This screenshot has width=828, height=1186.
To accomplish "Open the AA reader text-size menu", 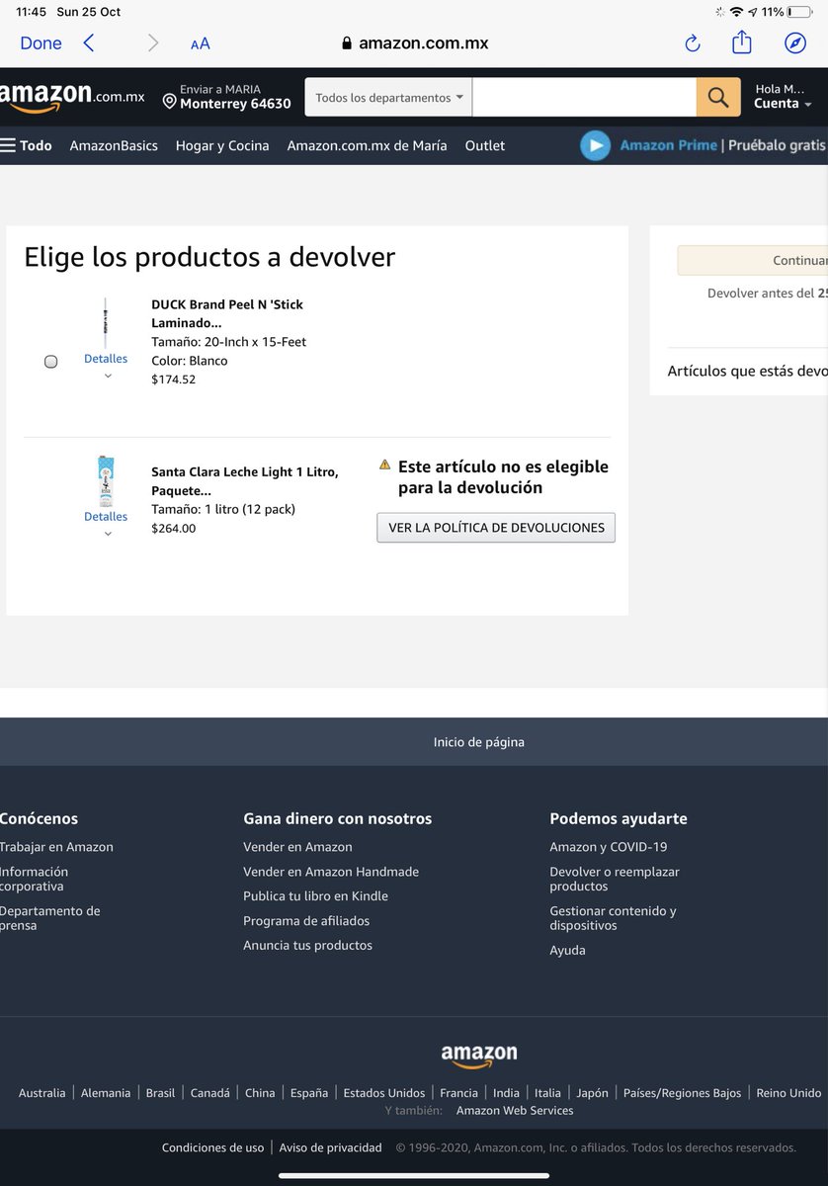I will (x=201, y=43).
